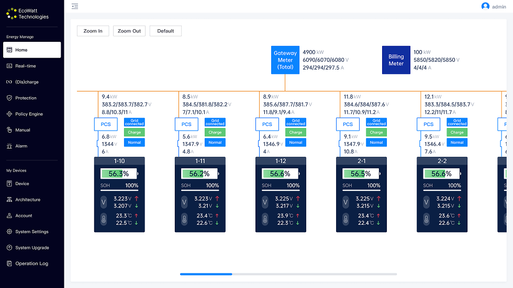Select the Billing Meter block
Image resolution: width=513 pixels, height=288 pixels.
point(396,60)
